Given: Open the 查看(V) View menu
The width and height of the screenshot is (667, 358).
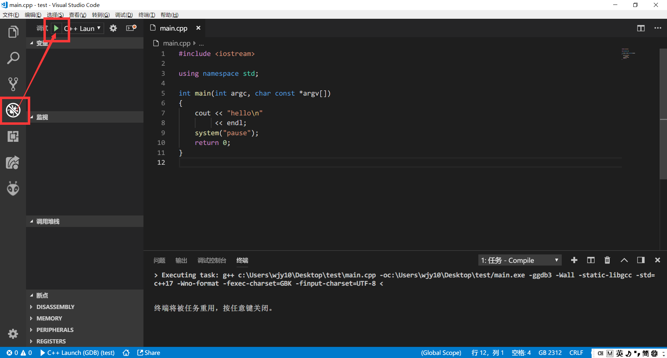Looking at the screenshot, I should pyautogui.click(x=77, y=15).
